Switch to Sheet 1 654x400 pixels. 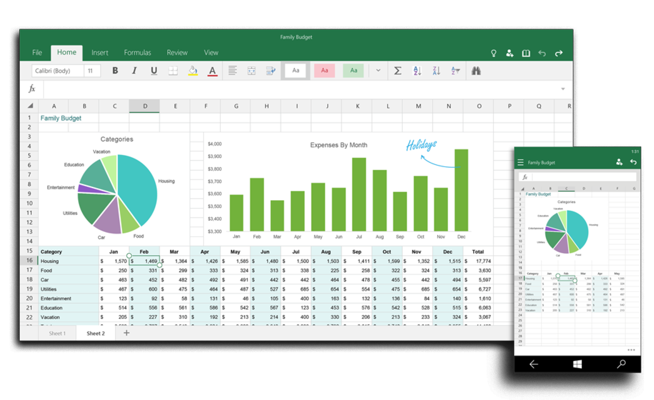coord(57,333)
